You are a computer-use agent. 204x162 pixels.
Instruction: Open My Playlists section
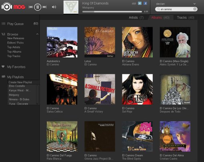tap(16, 77)
